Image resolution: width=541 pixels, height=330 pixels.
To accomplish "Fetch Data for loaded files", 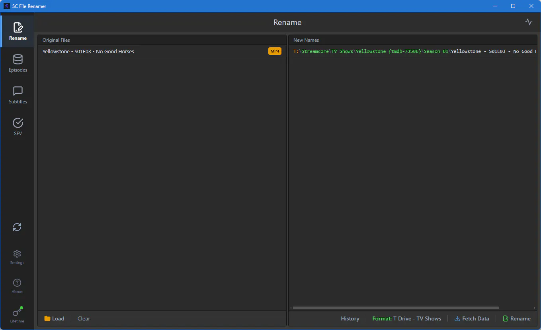I will point(472,318).
